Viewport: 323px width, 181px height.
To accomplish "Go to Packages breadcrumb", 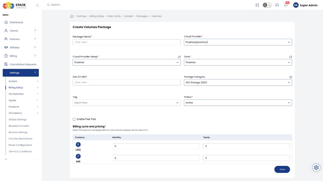I will coord(142,16).
